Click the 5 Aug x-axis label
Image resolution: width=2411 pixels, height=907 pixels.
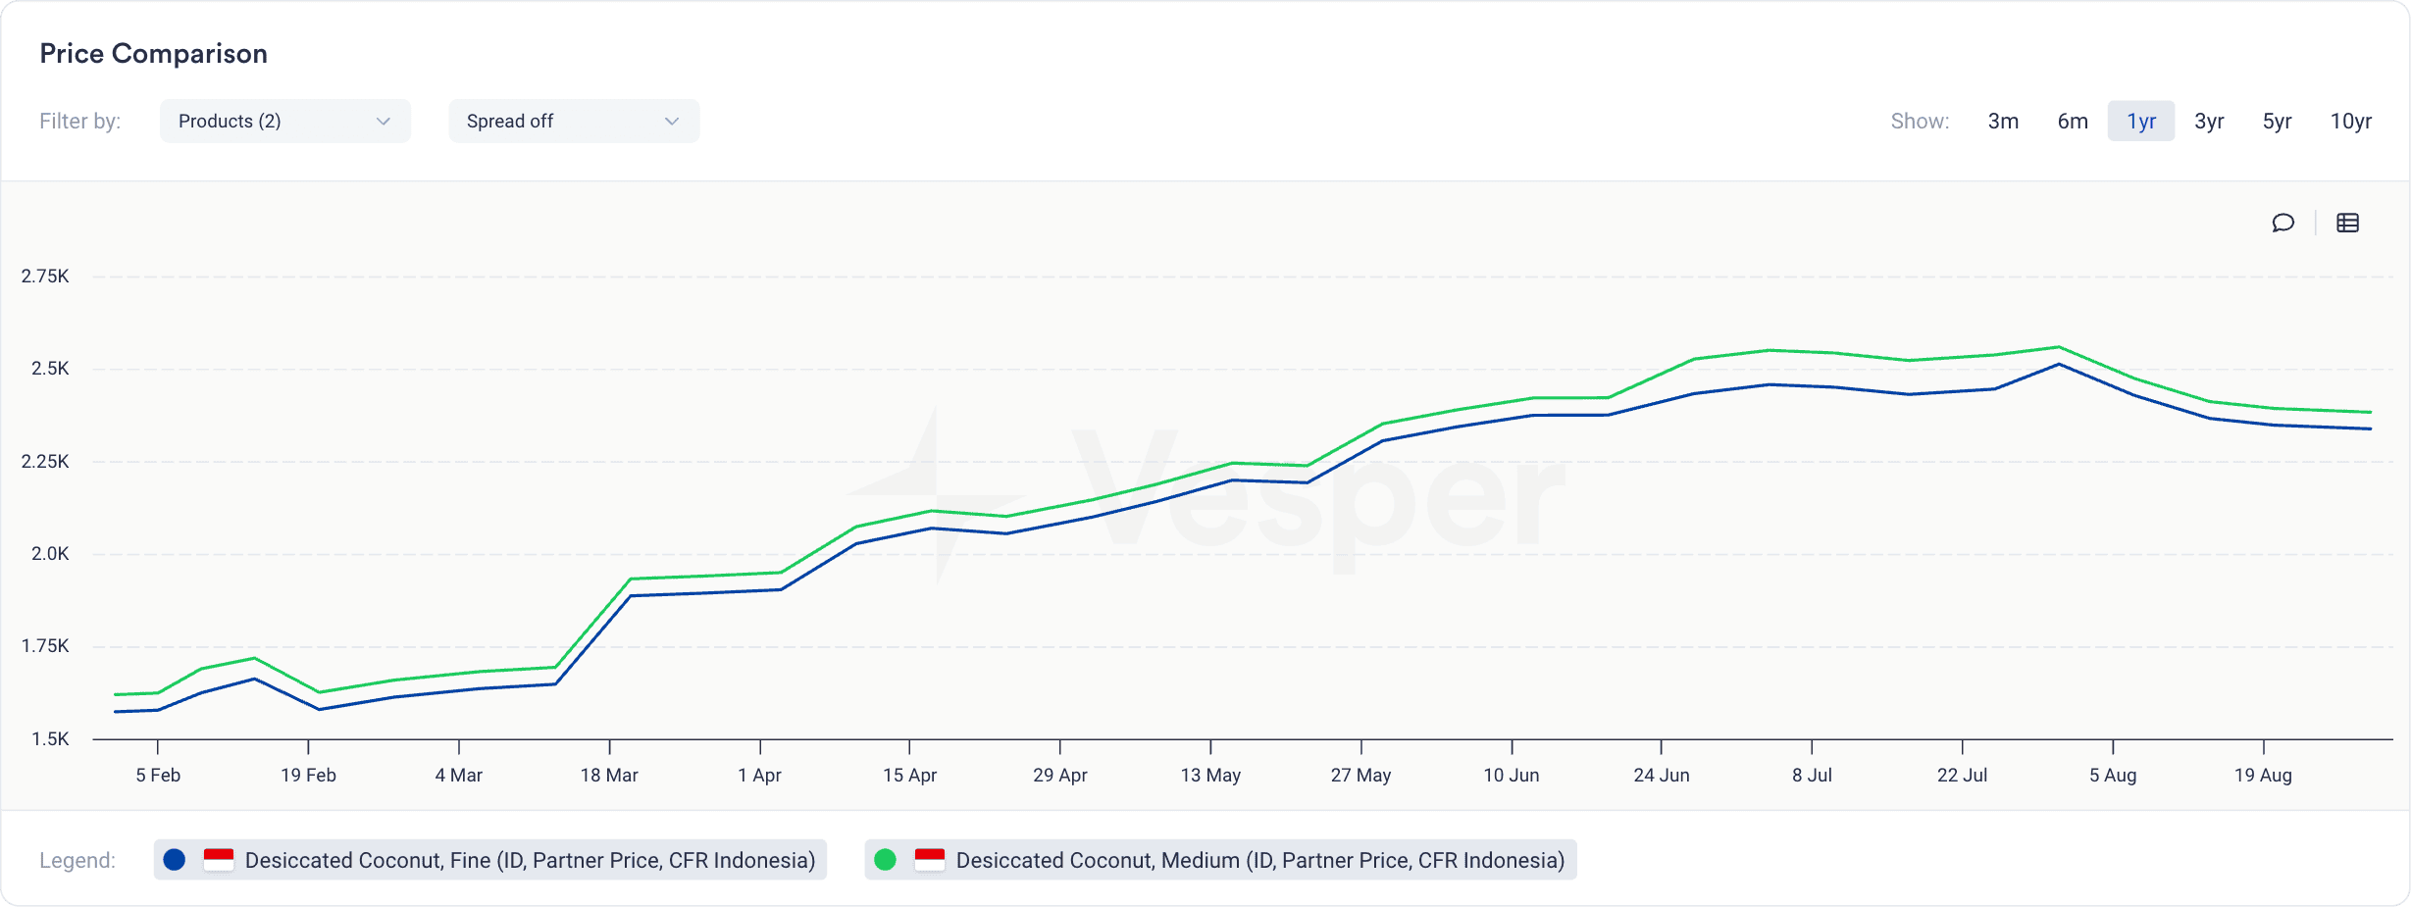2113,775
